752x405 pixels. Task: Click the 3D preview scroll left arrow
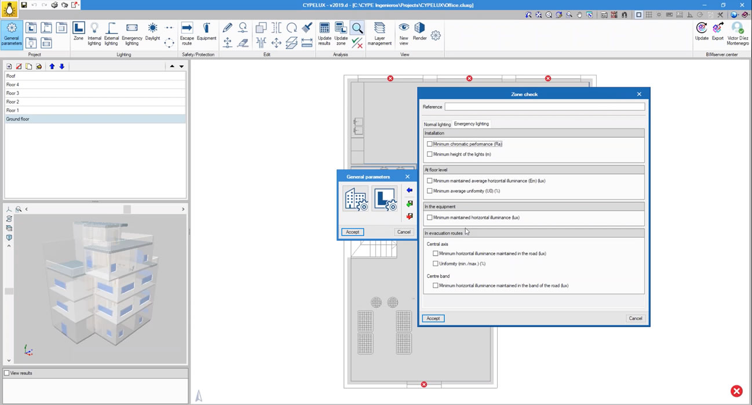(27, 209)
